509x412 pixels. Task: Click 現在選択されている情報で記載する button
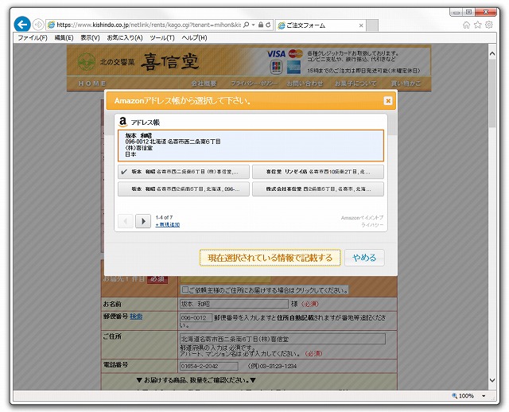pos(270,258)
